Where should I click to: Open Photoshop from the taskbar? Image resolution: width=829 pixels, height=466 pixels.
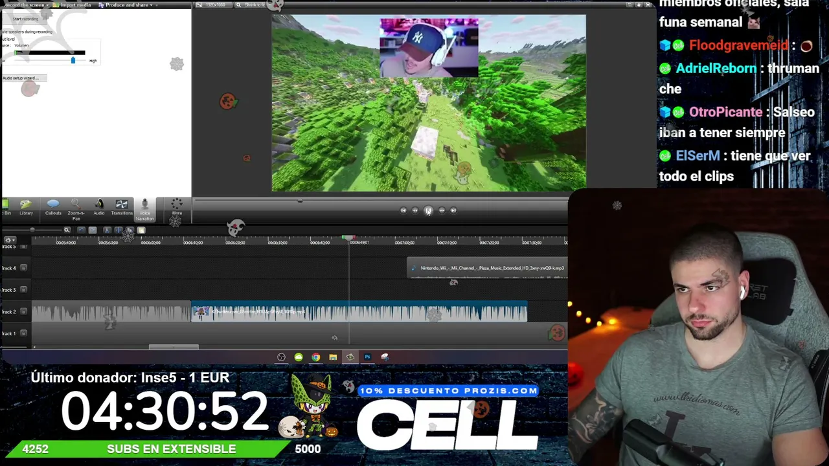(367, 357)
